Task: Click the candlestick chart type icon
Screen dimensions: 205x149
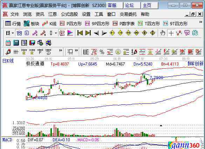Action: click(51, 33)
